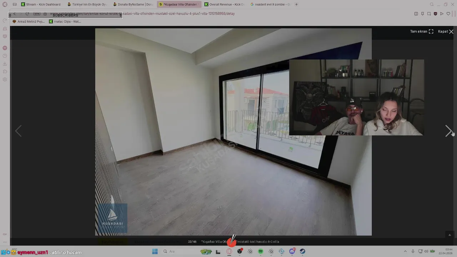Open the Opera menu logo
457x257 pixels.
click(x=5, y=4)
